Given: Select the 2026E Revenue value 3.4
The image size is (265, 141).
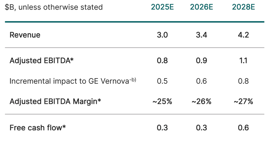Looking at the screenshot, I should tap(202, 35).
